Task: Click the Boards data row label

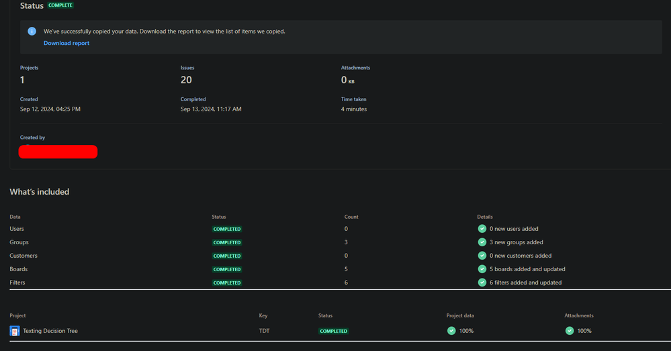Action: click(x=18, y=269)
